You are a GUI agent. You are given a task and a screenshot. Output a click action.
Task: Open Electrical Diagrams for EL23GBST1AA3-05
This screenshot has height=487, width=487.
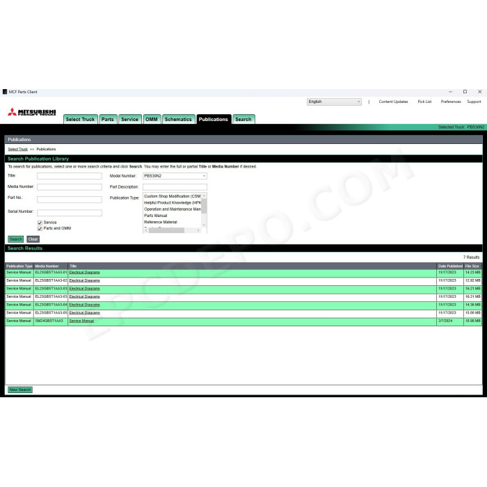(84, 313)
